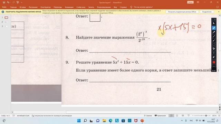Click 'Получить подлинную копию Office' button
The image size is (221, 124).
(182, 12)
